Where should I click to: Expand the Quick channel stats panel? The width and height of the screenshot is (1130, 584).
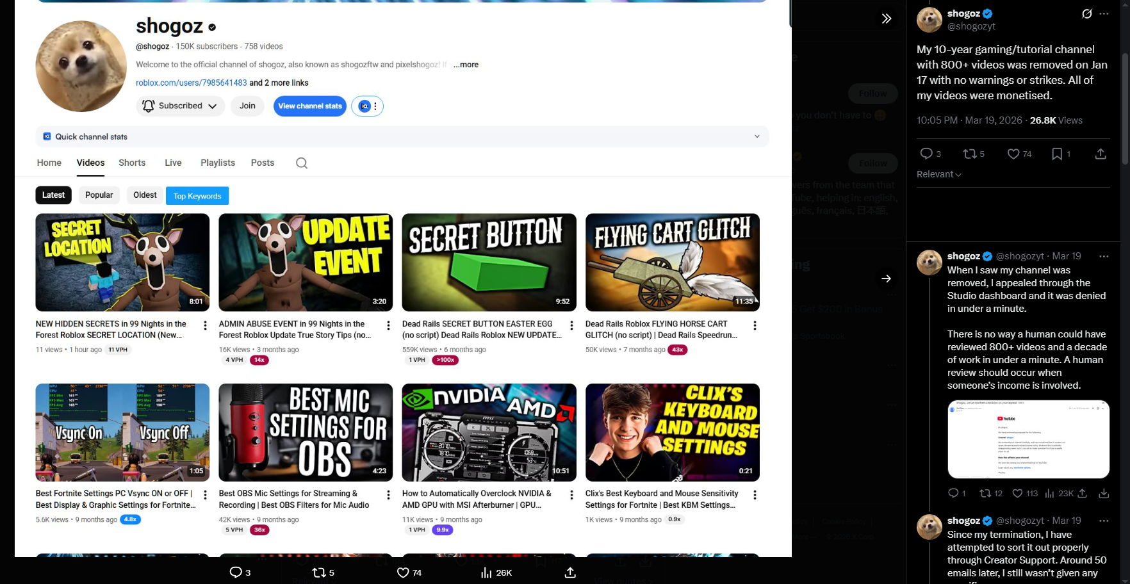pos(402,136)
